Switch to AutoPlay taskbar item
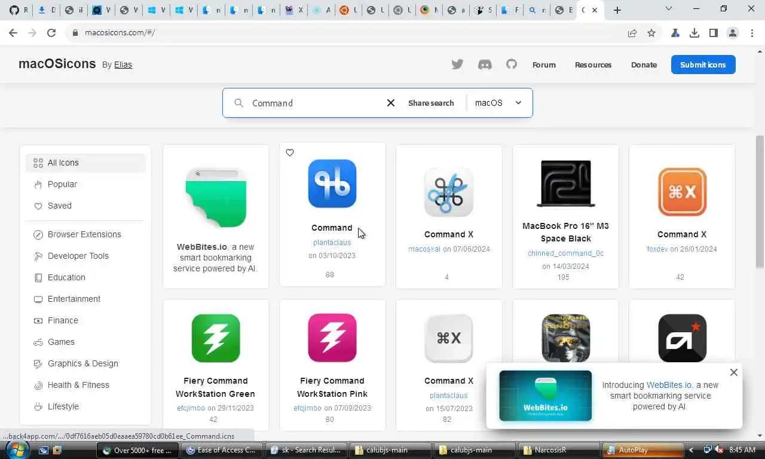Viewport: 765px width, 459px height. 642,450
